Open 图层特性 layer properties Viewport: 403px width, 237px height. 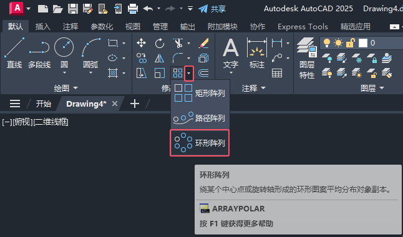(307, 58)
